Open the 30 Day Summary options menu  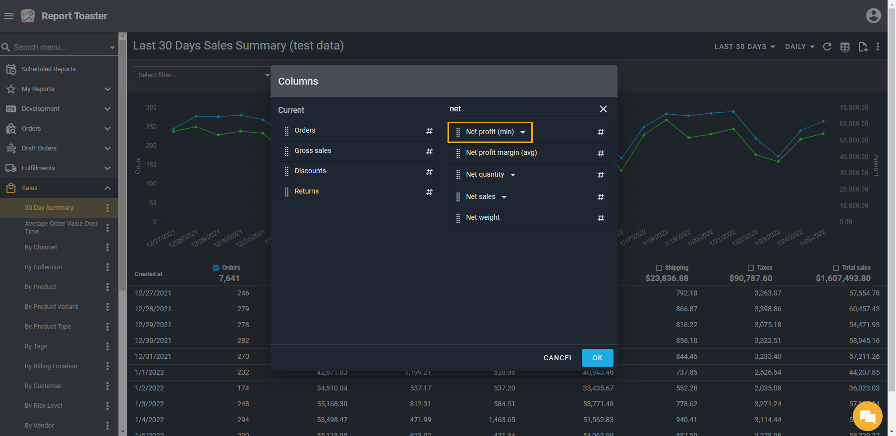[x=108, y=208]
